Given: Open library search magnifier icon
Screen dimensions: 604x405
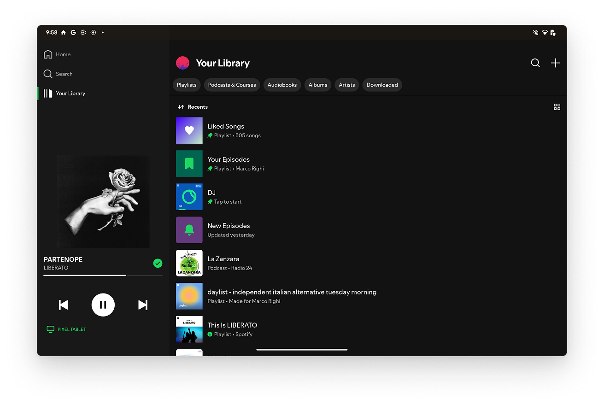Looking at the screenshot, I should tap(535, 63).
